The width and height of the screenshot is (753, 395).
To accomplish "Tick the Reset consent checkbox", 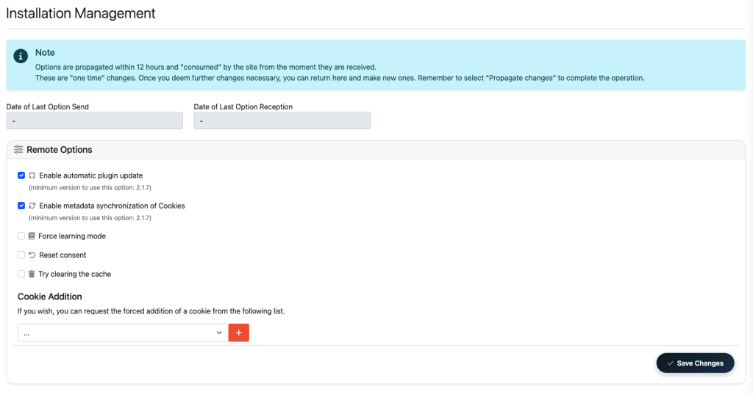I will [x=21, y=256].
